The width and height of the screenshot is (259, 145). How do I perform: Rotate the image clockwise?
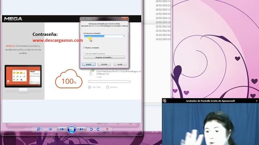click(98, 129)
